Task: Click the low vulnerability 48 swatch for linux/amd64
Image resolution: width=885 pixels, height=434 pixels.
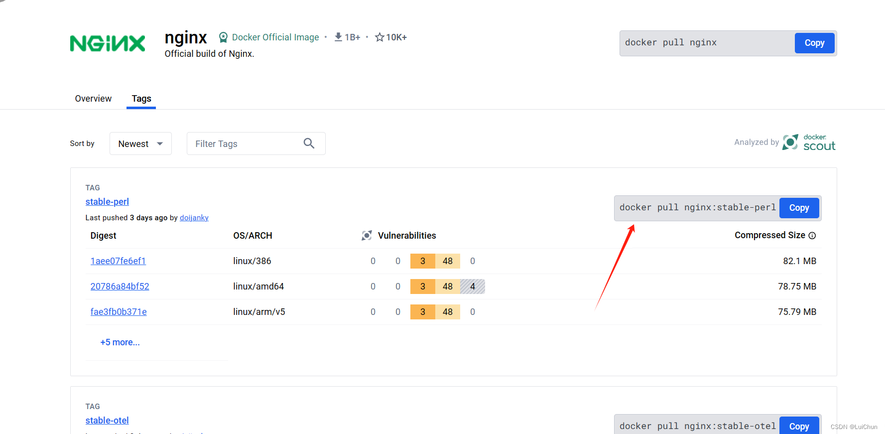Action: [448, 287]
